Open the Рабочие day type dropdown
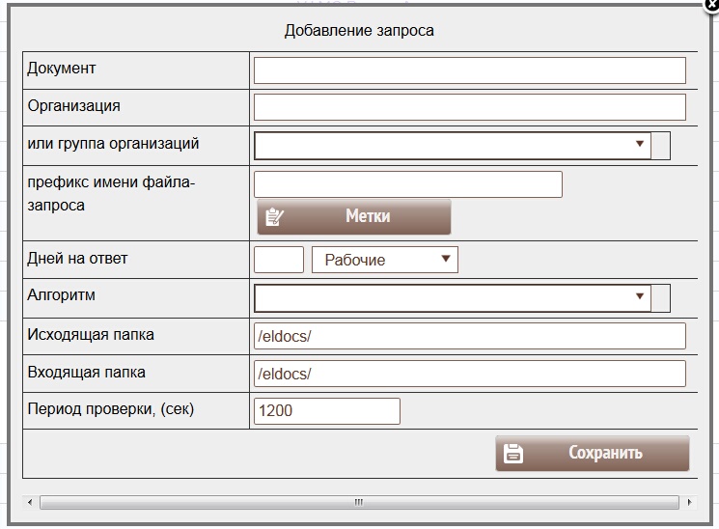This screenshot has height=529, width=719. click(x=384, y=260)
